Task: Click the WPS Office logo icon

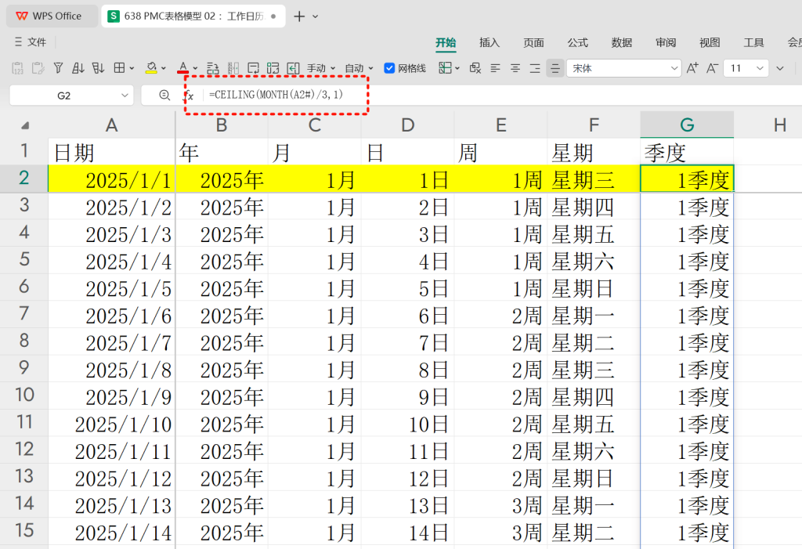Action: coord(21,16)
